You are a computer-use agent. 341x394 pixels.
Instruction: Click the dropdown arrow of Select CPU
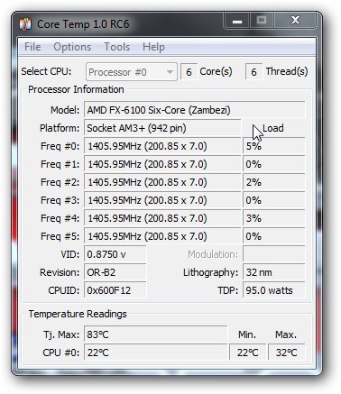pos(170,72)
